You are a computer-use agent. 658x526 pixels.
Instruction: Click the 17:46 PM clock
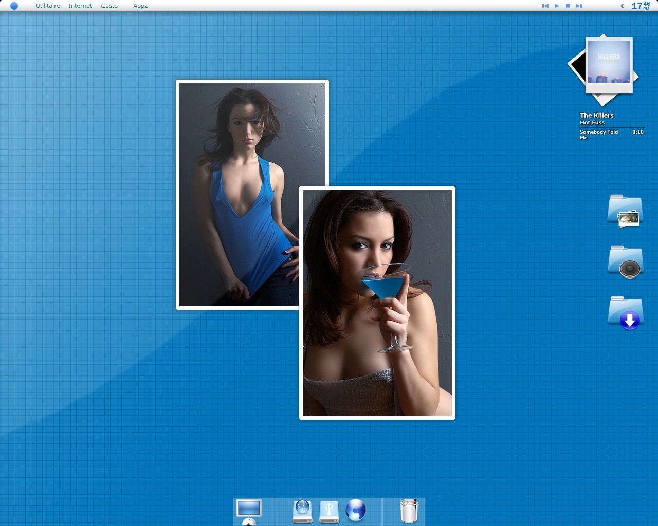[641, 6]
